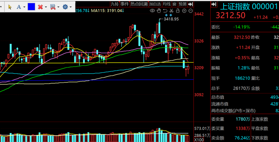Open the screenshot tool dropdown arrow
The image size is (279, 142).
point(59,7)
